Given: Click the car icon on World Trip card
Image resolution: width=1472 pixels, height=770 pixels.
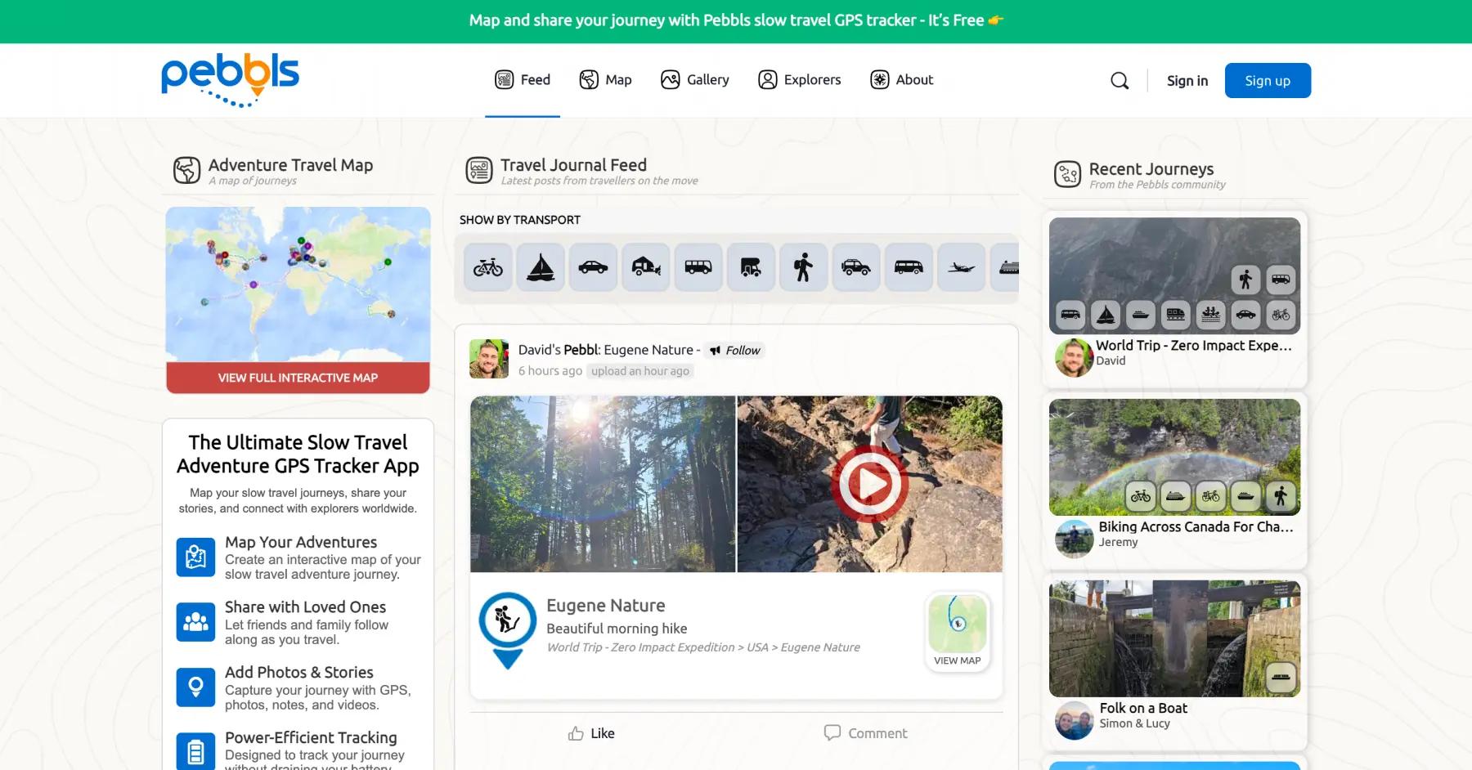Looking at the screenshot, I should coord(1245,315).
